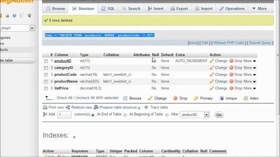
Task: Open the Insert tab
Action: pyautogui.click(x=155, y=9)
